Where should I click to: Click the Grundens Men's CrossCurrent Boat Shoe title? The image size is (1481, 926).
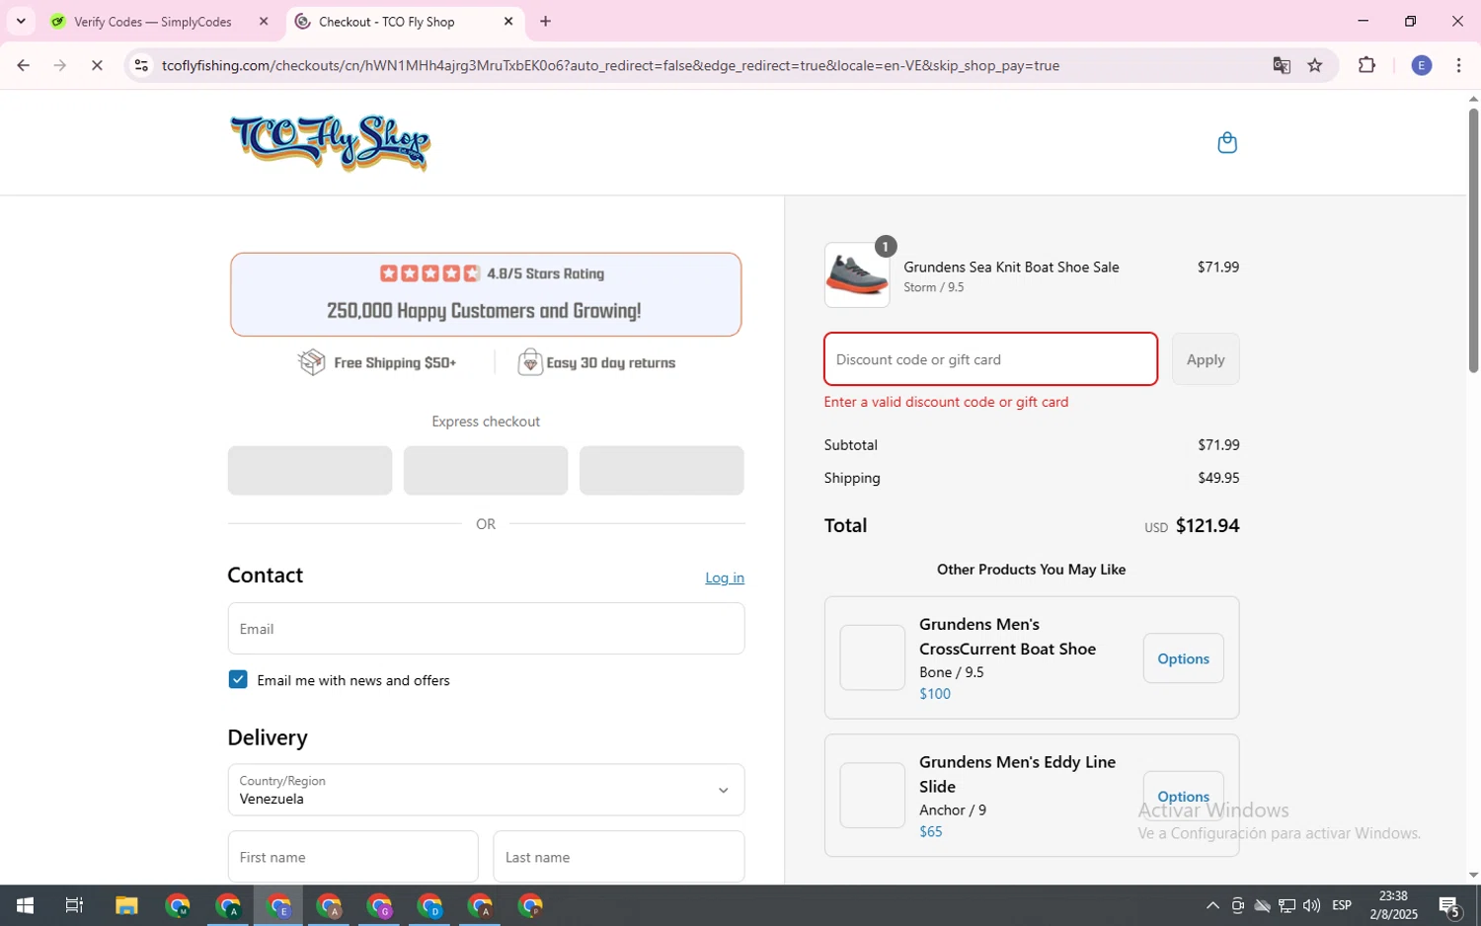click(x=1007, y=637)
